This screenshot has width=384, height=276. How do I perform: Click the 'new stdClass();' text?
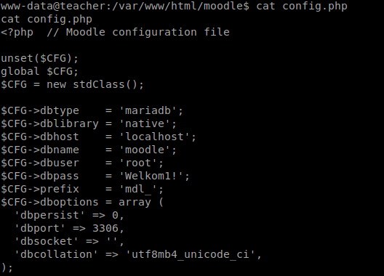[95, 84]
